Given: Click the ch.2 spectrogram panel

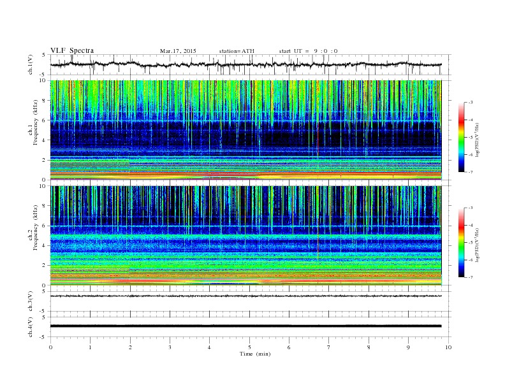Looking at the screenshot, I should pos(246,236).
